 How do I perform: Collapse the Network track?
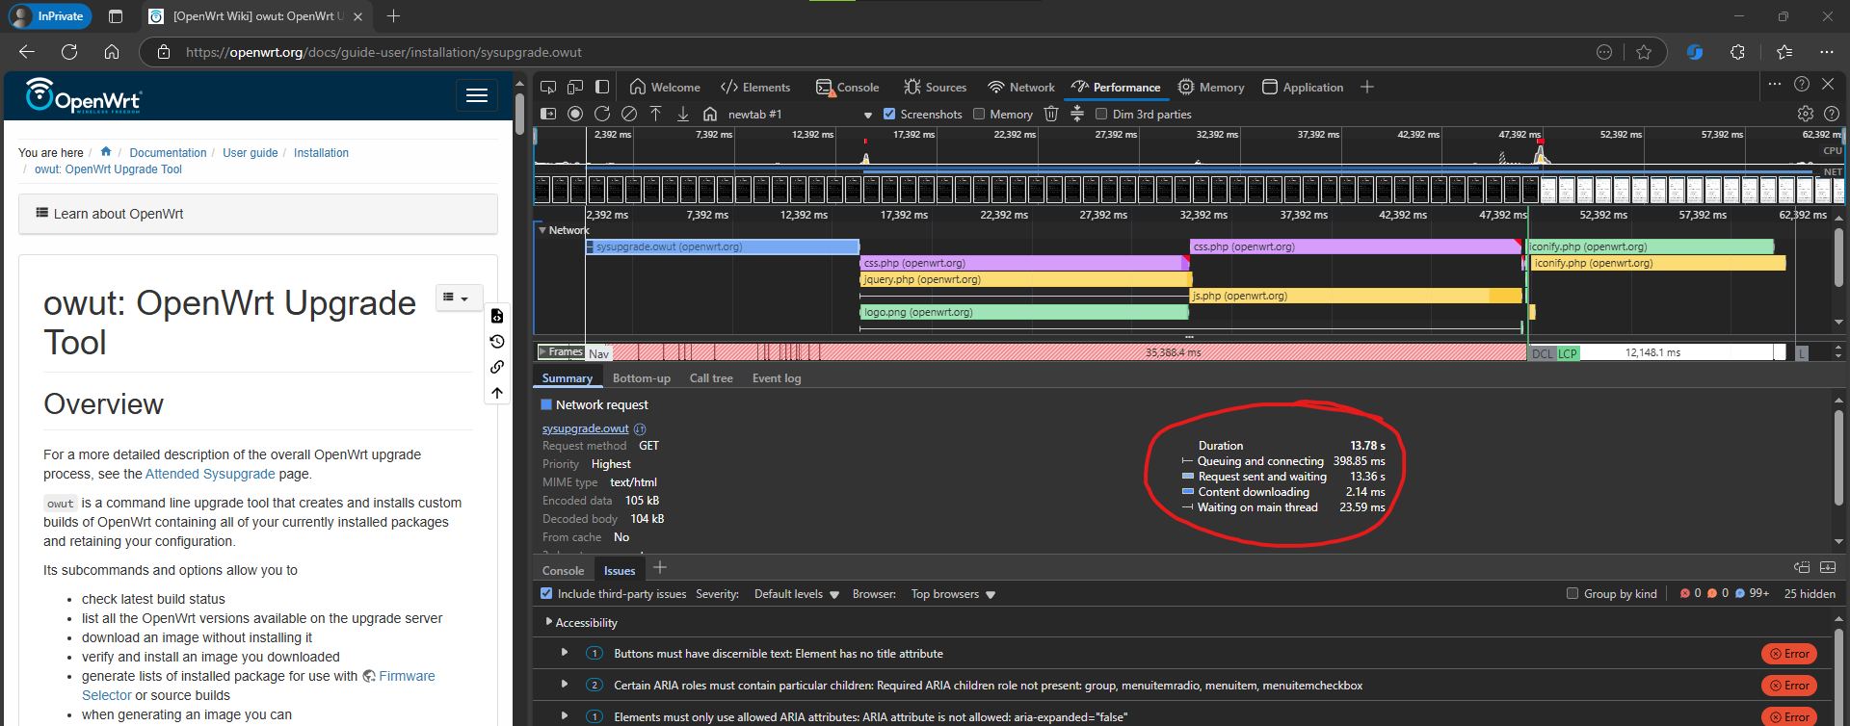542,230
